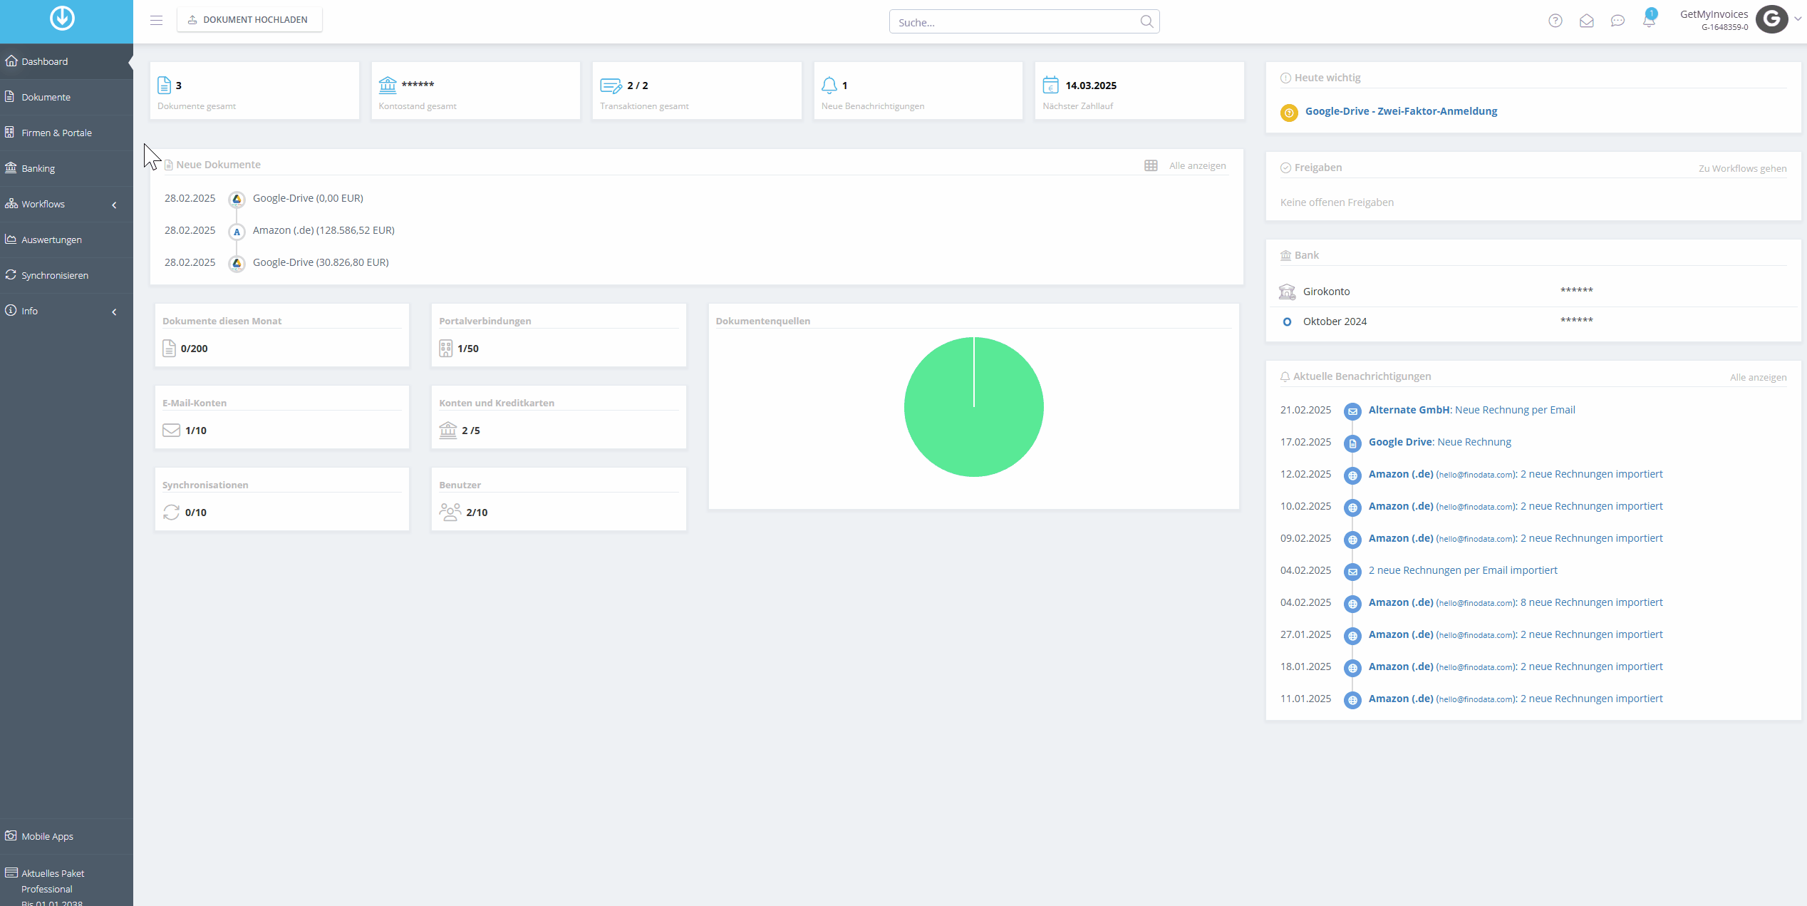Expand the Workflows sidebar submenu

[x=114, y=205]
